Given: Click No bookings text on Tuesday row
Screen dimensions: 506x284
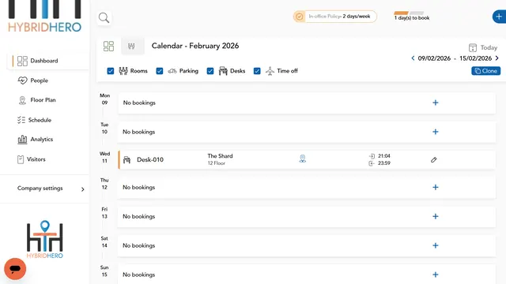Looking at the screenshot, I should point(139,132).
